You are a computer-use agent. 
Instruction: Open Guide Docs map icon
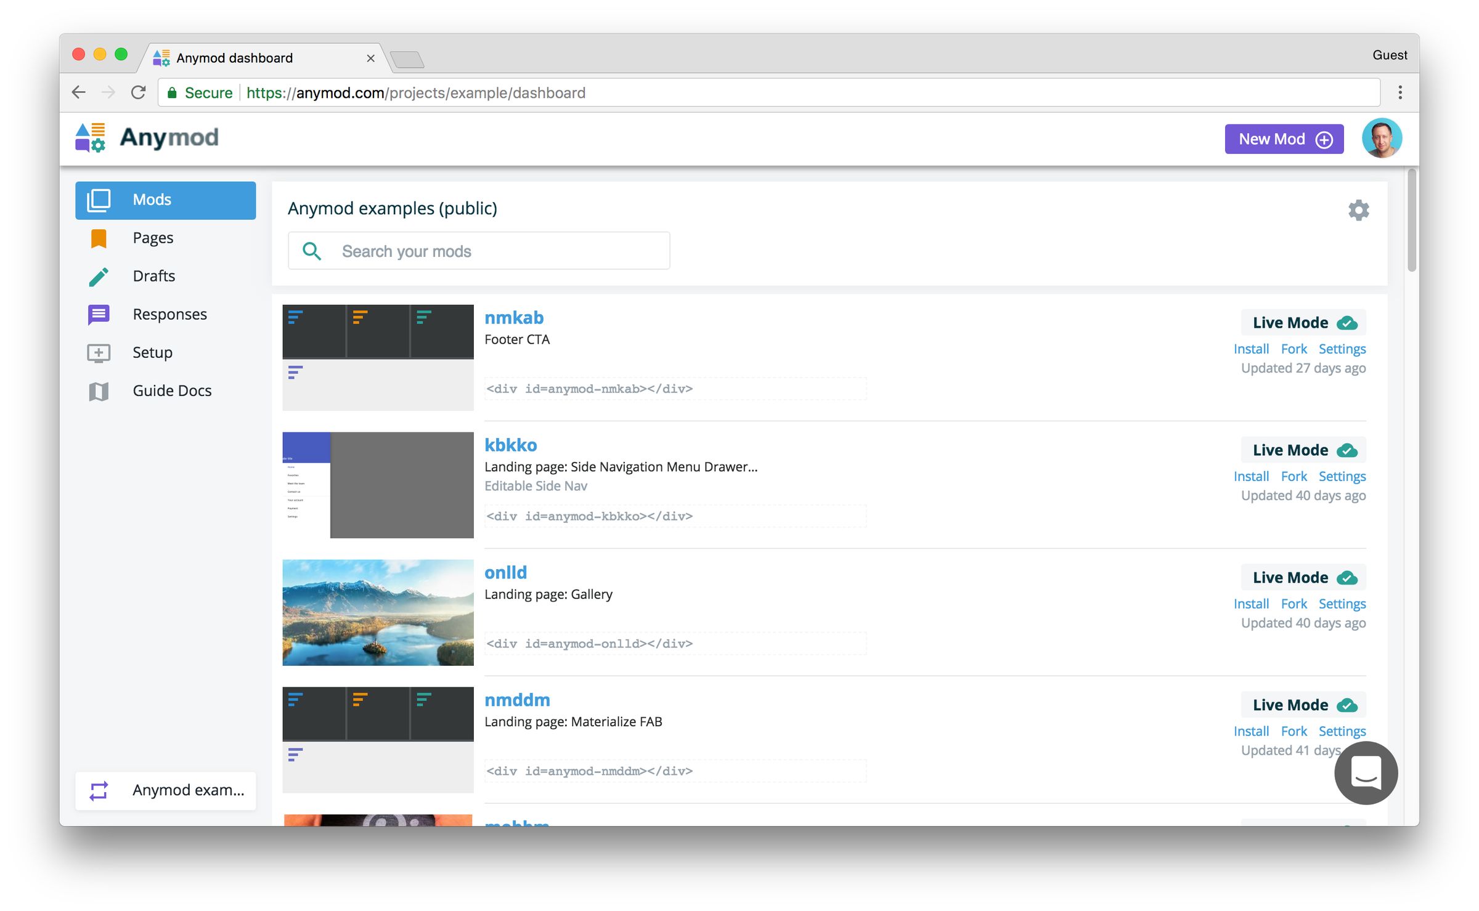[x=99, y=391]
